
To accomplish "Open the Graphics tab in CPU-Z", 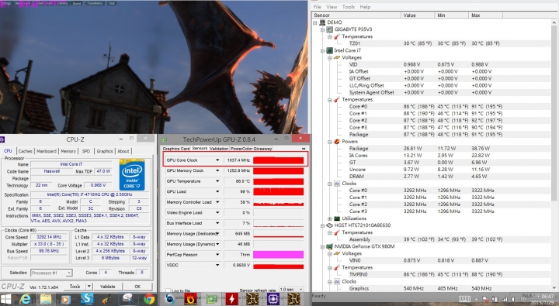I will point(105,151).
